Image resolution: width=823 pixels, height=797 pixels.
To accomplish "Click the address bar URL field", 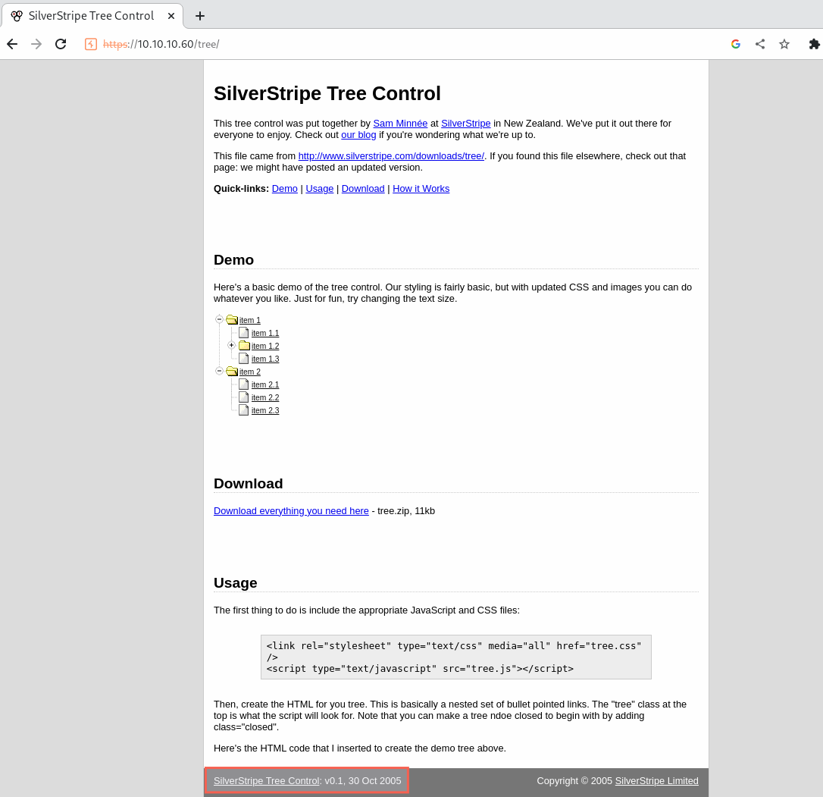I will point(161,44).
